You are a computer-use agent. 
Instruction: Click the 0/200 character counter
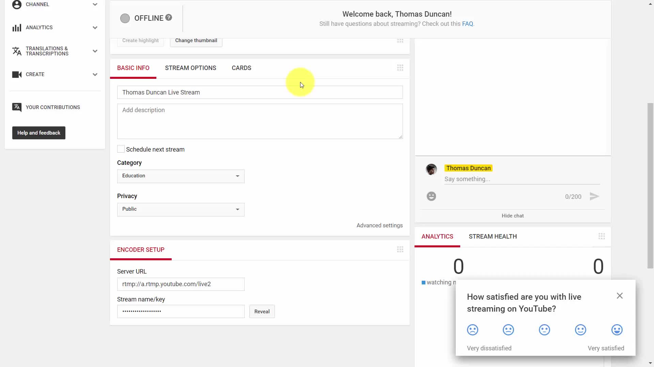pyautogui.click(x=573, y=197)
